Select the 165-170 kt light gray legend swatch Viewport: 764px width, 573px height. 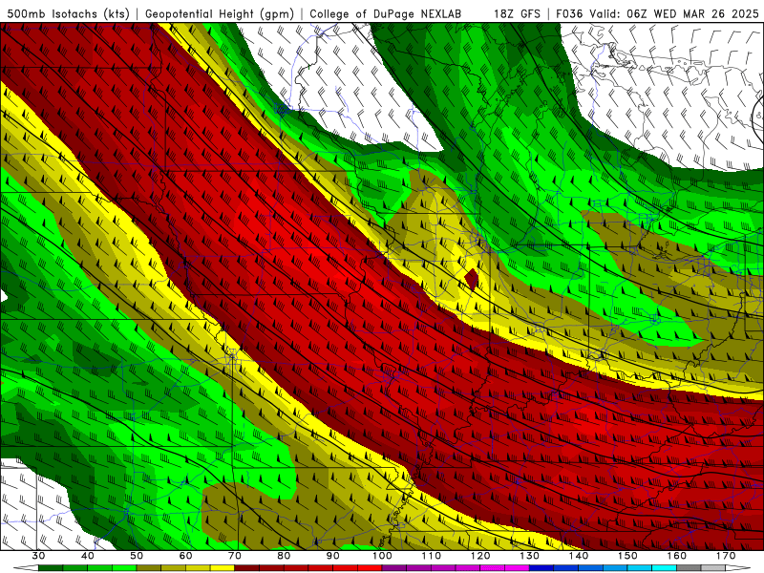tap(713, 568)
